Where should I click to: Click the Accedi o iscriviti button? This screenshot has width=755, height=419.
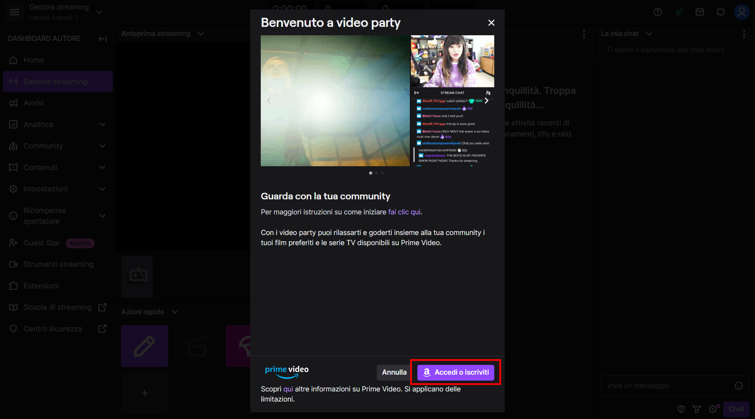coord(455,373)
